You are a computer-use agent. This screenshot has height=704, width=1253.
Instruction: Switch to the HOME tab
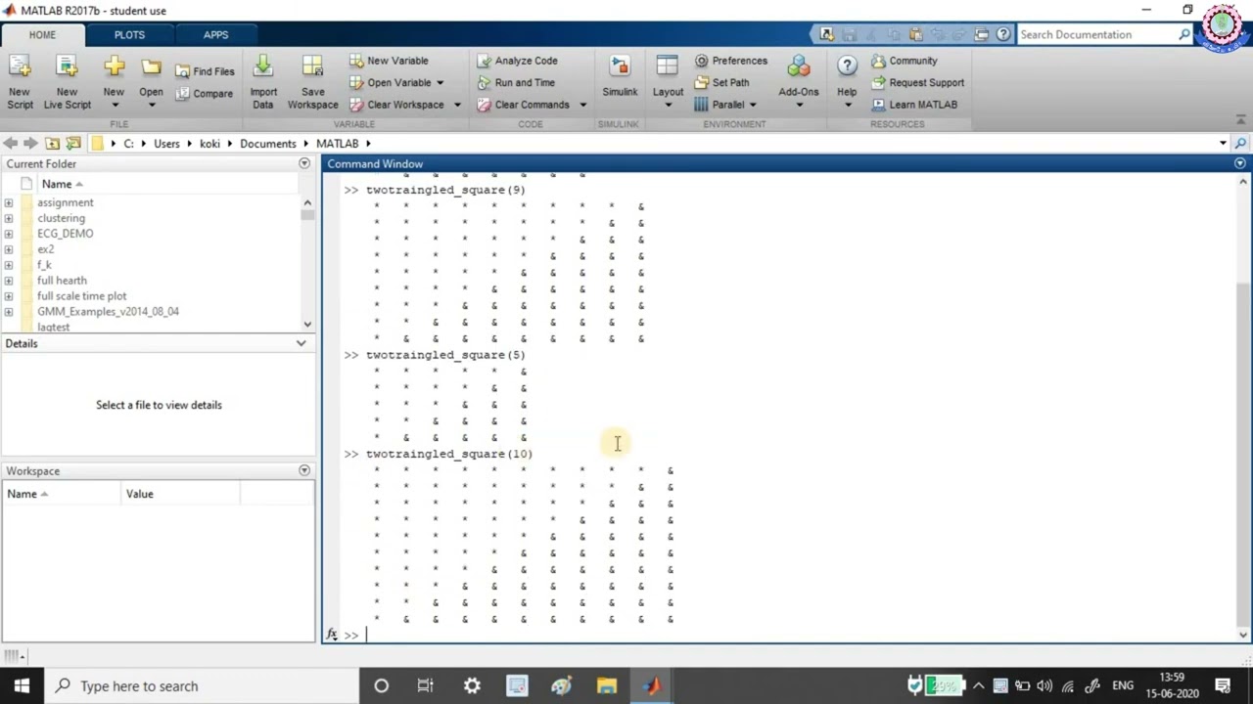tap(42, 34)
